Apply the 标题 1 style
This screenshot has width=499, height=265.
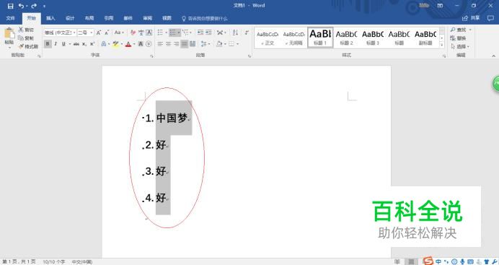[x=320, y=38]
